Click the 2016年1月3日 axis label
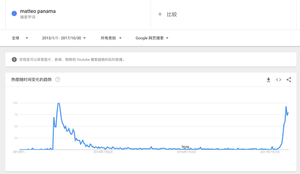This screenshot has width=300, height=174. coord(186,152)
